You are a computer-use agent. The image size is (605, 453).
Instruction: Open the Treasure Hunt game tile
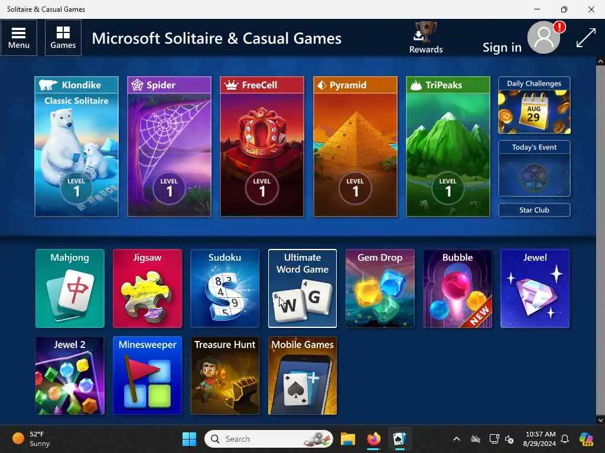tap(225, 376)
